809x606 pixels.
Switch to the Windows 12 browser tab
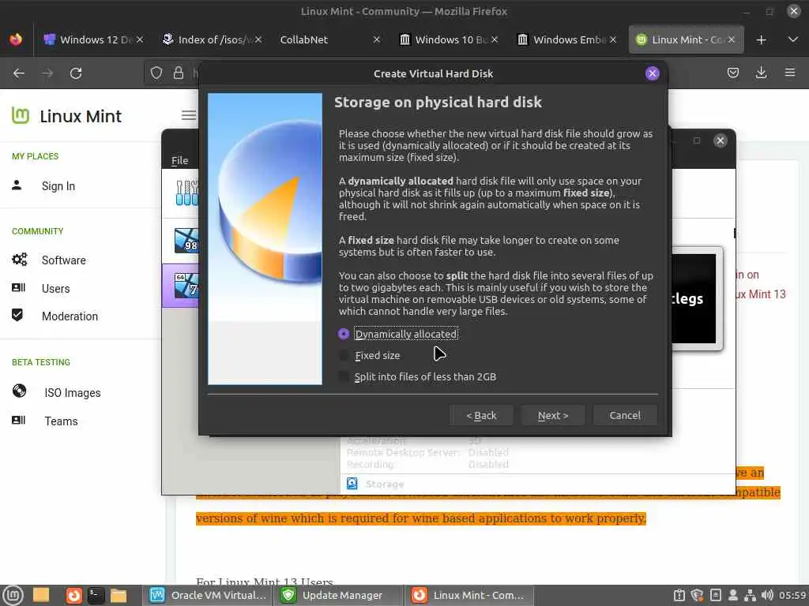92,39
